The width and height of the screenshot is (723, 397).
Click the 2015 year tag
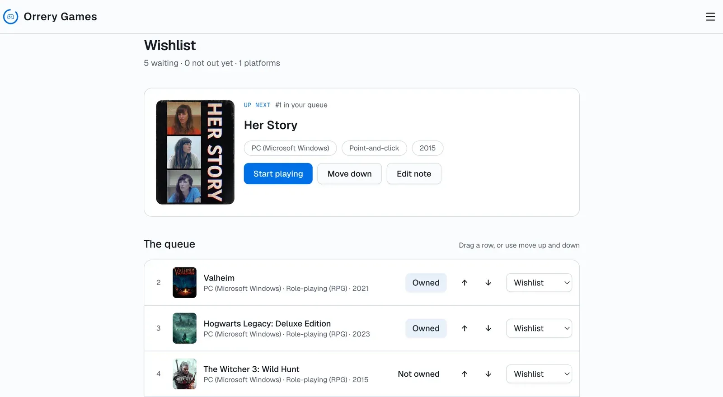pos(427,148)
